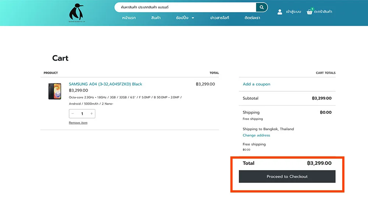Select the Subtotal ฿3,299.00 value
368x205 pixels.
click(x=322, y=98)
